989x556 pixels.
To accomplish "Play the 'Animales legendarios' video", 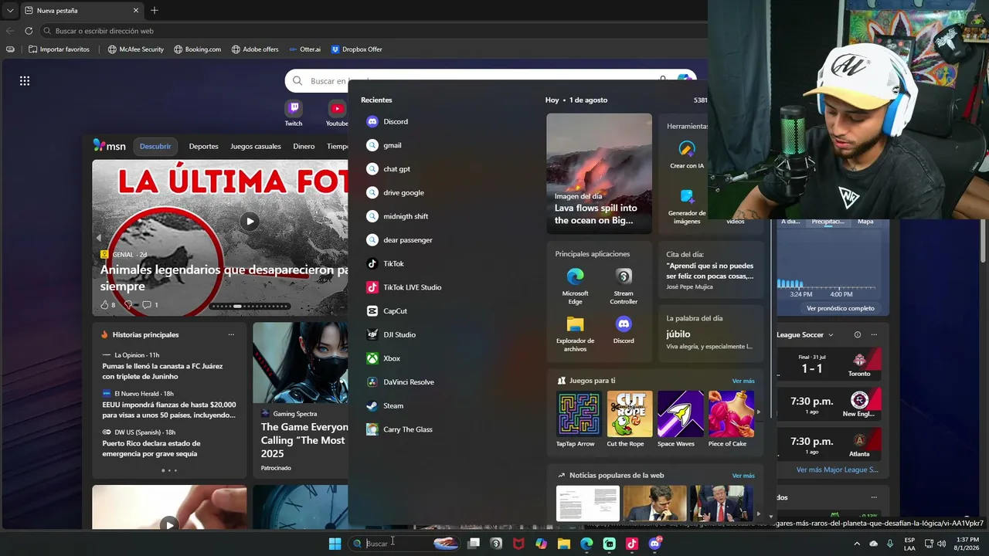I will [x=250, y=222].
